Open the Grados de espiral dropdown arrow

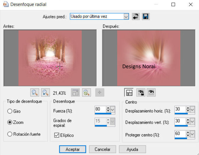point(113,121)
